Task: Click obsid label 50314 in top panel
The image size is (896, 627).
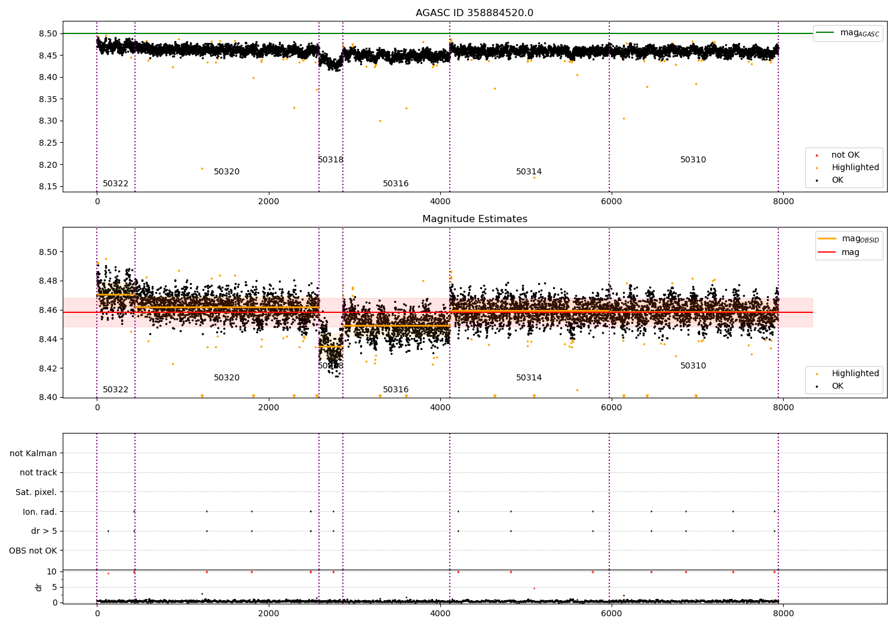Action: click(529, 172)
